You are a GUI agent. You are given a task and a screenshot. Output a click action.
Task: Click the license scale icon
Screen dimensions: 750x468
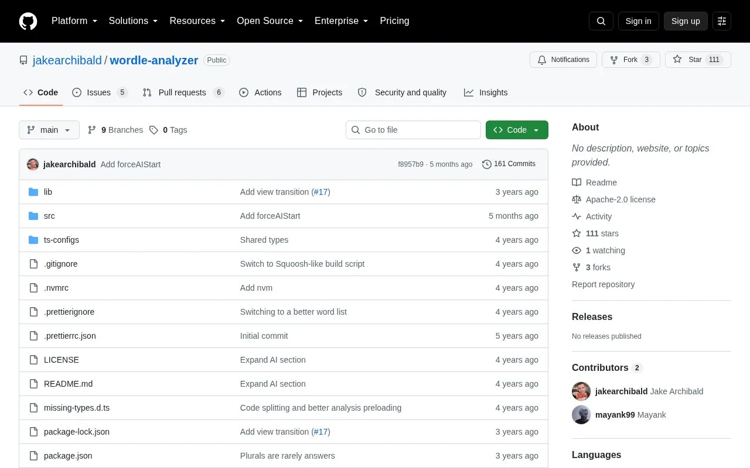577,199
